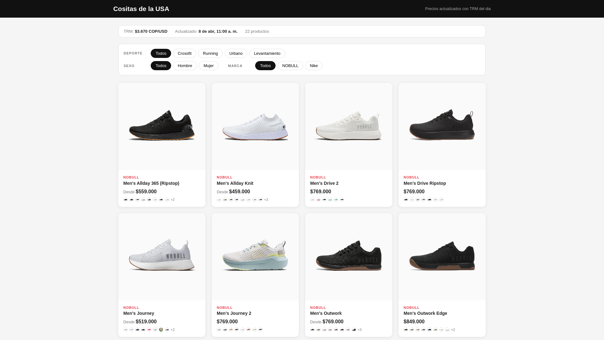The image size is (604, 340).
Task: View white Allday Knit shoe image
Action: point(255,126)
